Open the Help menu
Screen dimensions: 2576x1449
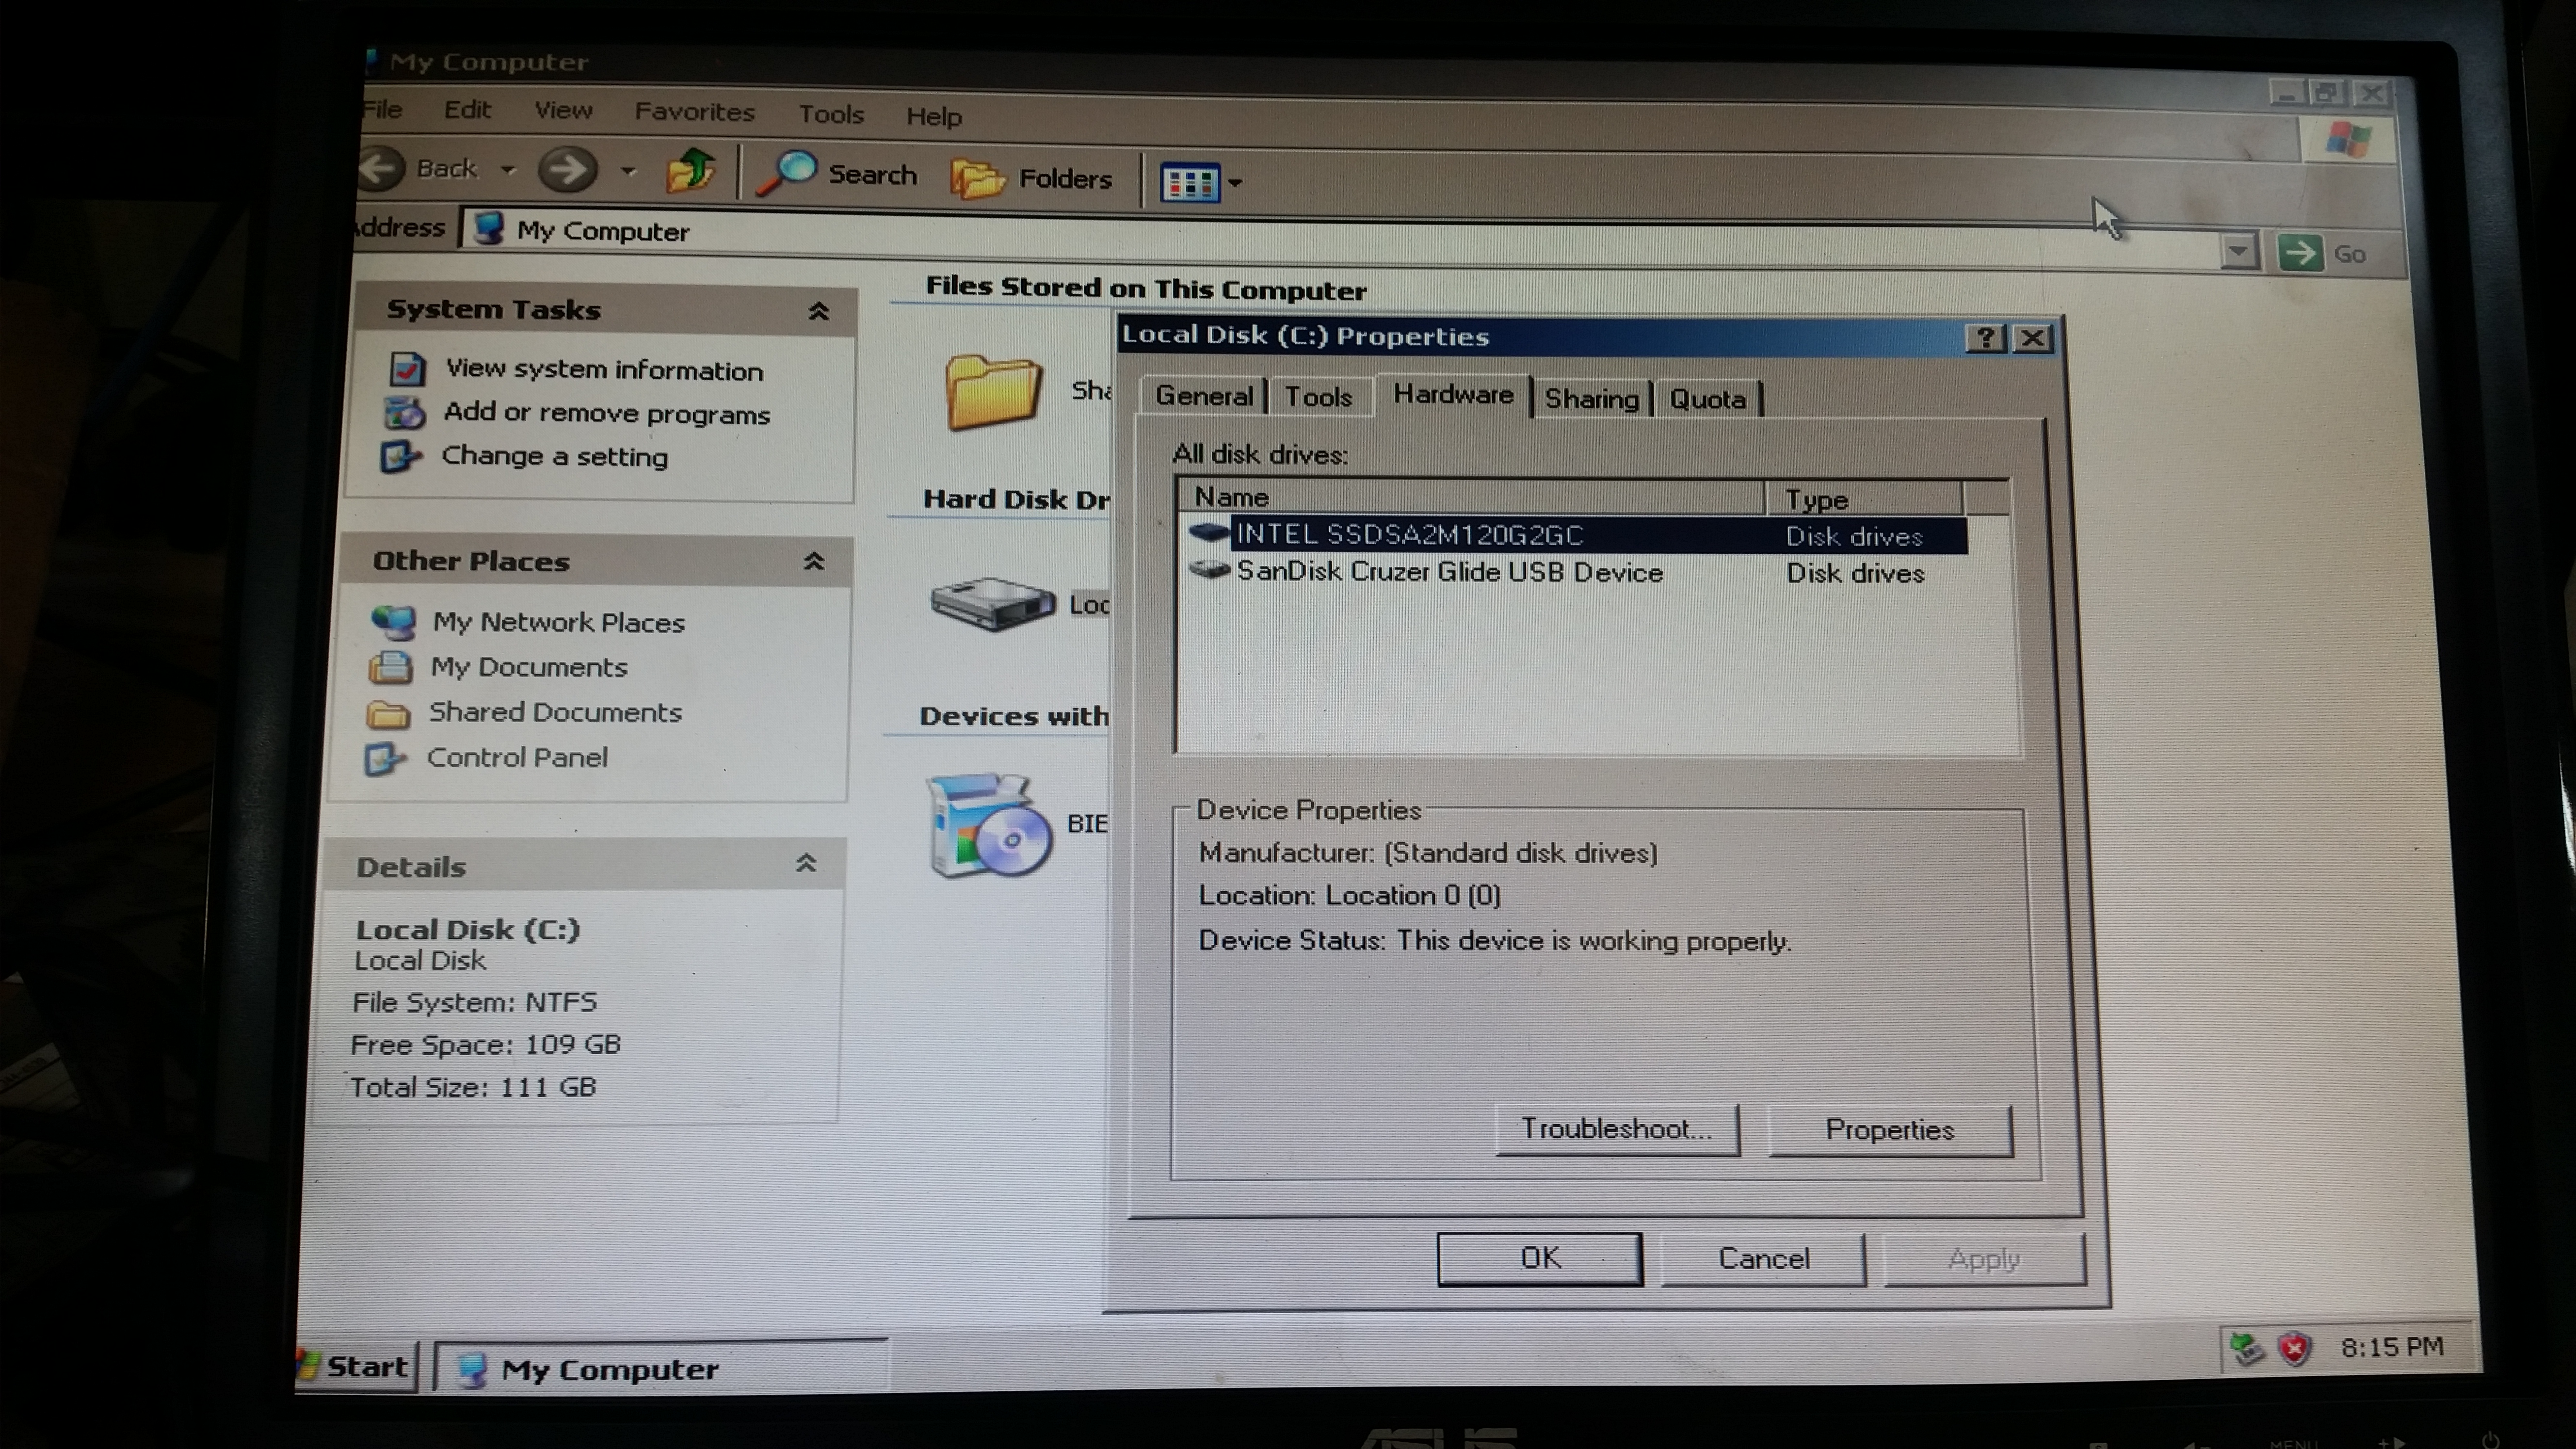point(934,116)
